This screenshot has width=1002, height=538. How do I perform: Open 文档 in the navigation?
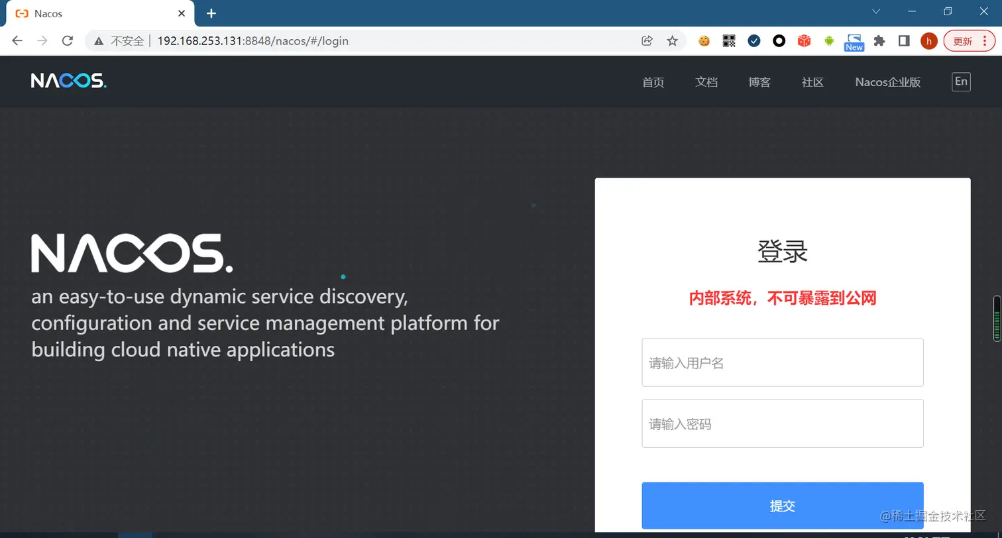click(706, 82)
